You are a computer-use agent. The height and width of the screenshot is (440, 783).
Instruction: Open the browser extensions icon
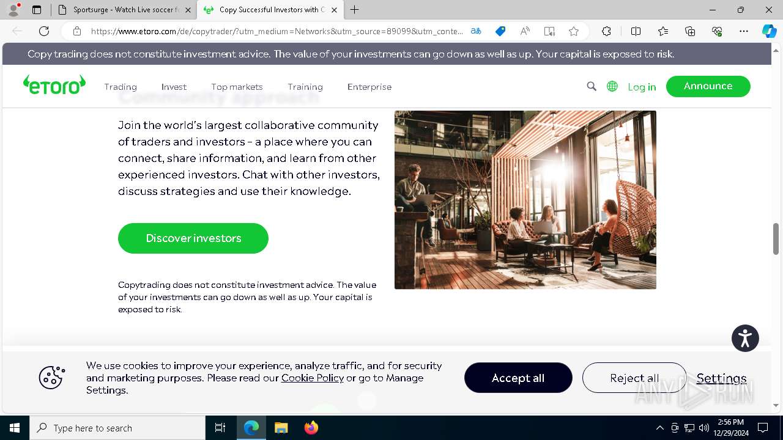[606, 31]
